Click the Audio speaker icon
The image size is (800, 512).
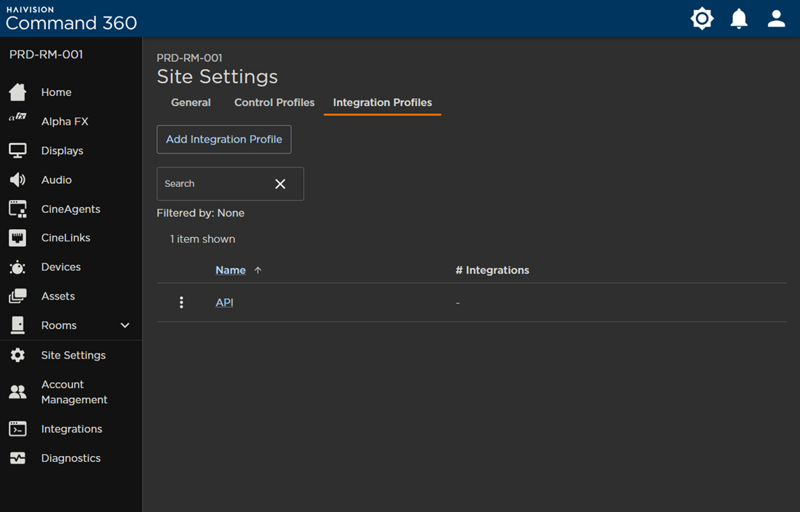pyautogui.click(x=17, y=180)
